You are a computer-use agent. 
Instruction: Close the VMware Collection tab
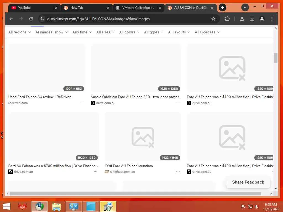coord(160,8)
